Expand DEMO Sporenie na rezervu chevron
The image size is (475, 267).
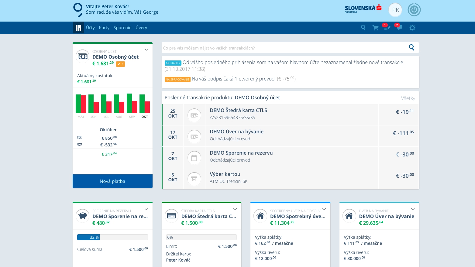146,209
